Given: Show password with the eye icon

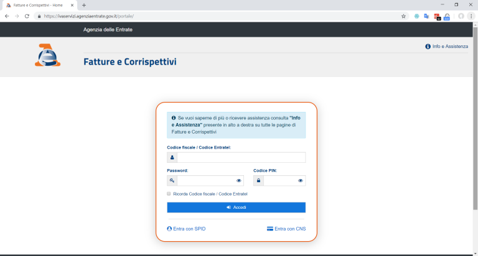Looking at the screenshot, I should point(239,181).
